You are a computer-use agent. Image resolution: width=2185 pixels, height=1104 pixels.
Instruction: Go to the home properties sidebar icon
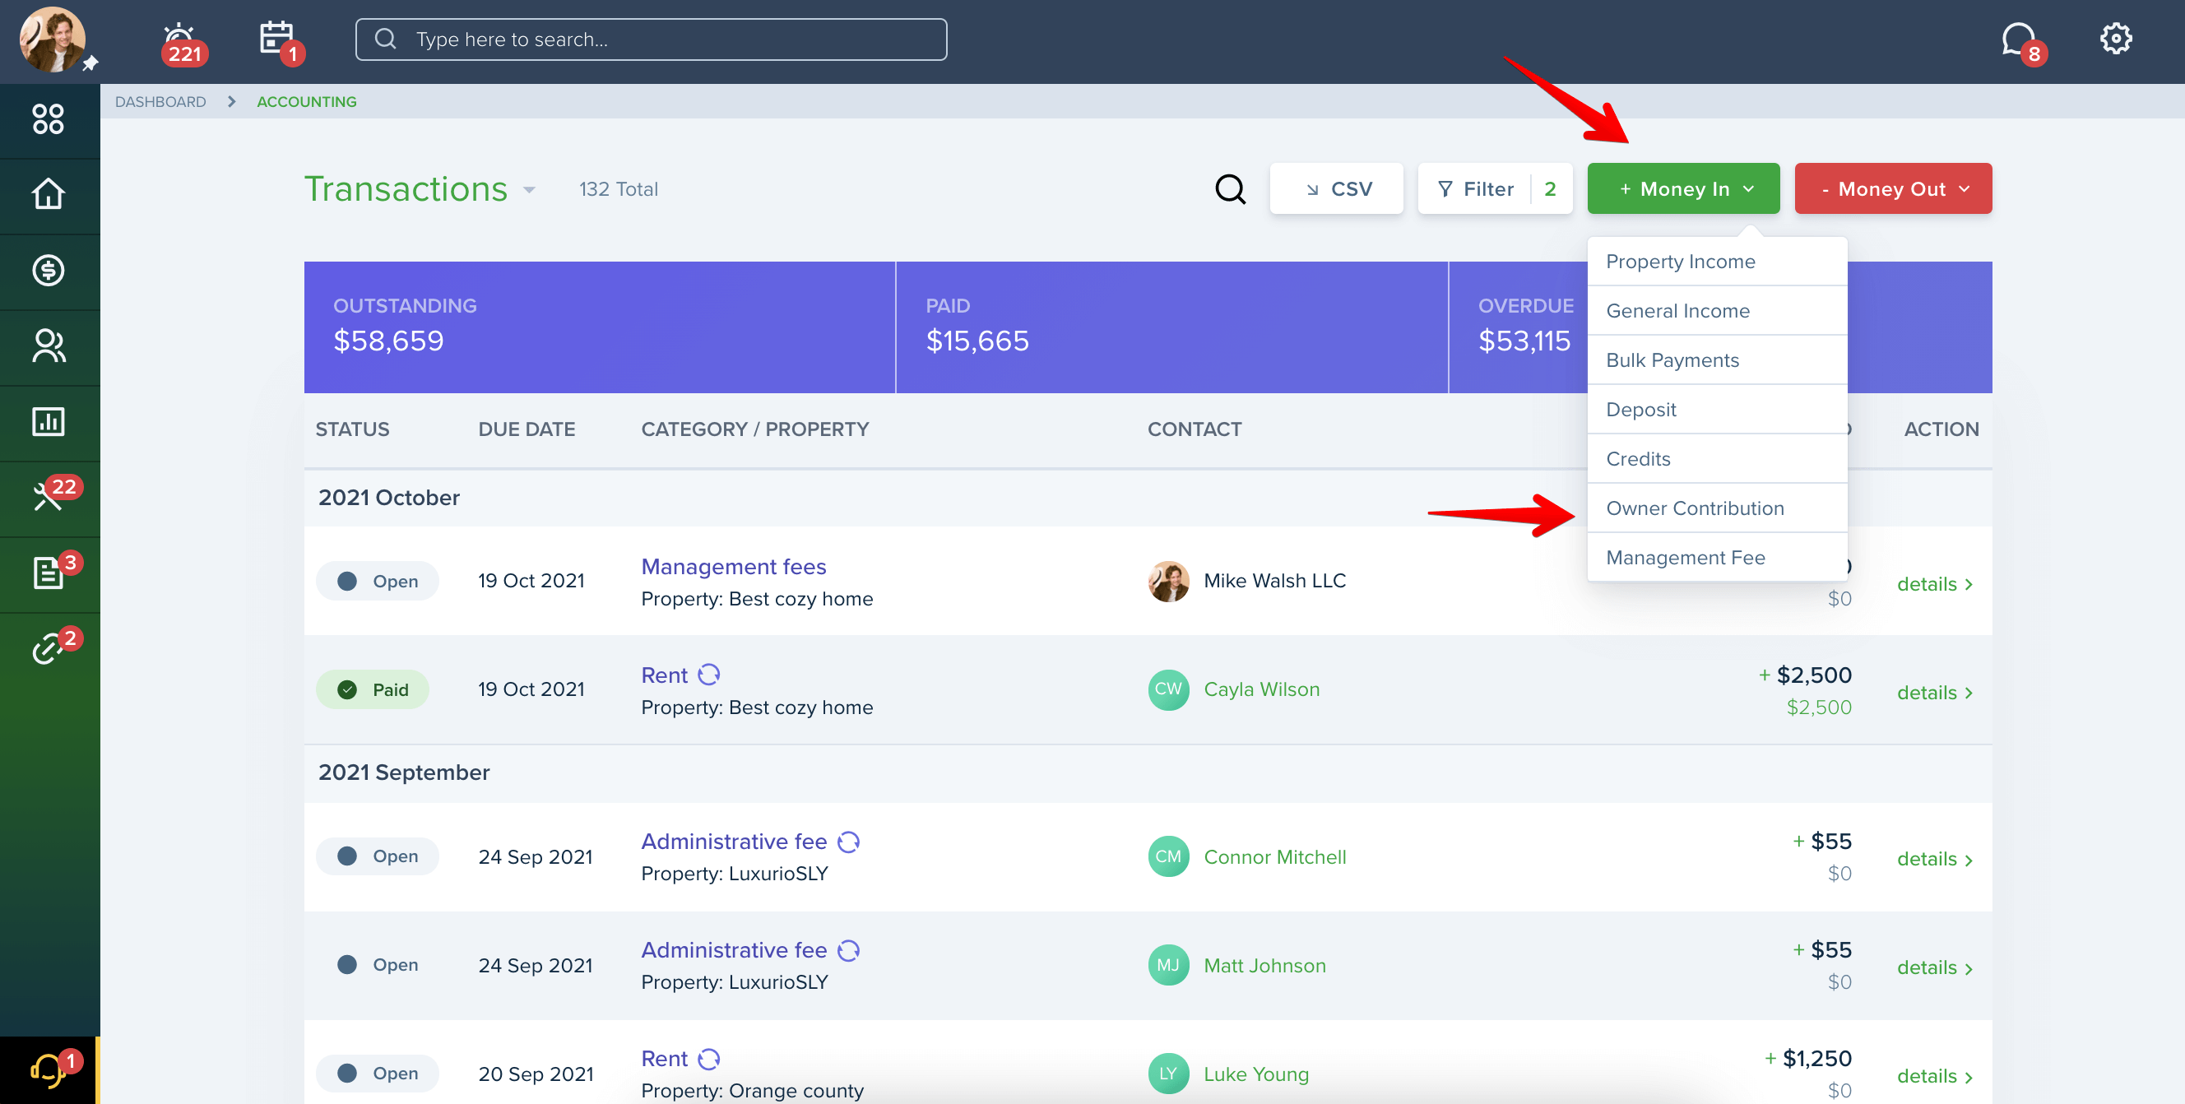tap(49, 194)
